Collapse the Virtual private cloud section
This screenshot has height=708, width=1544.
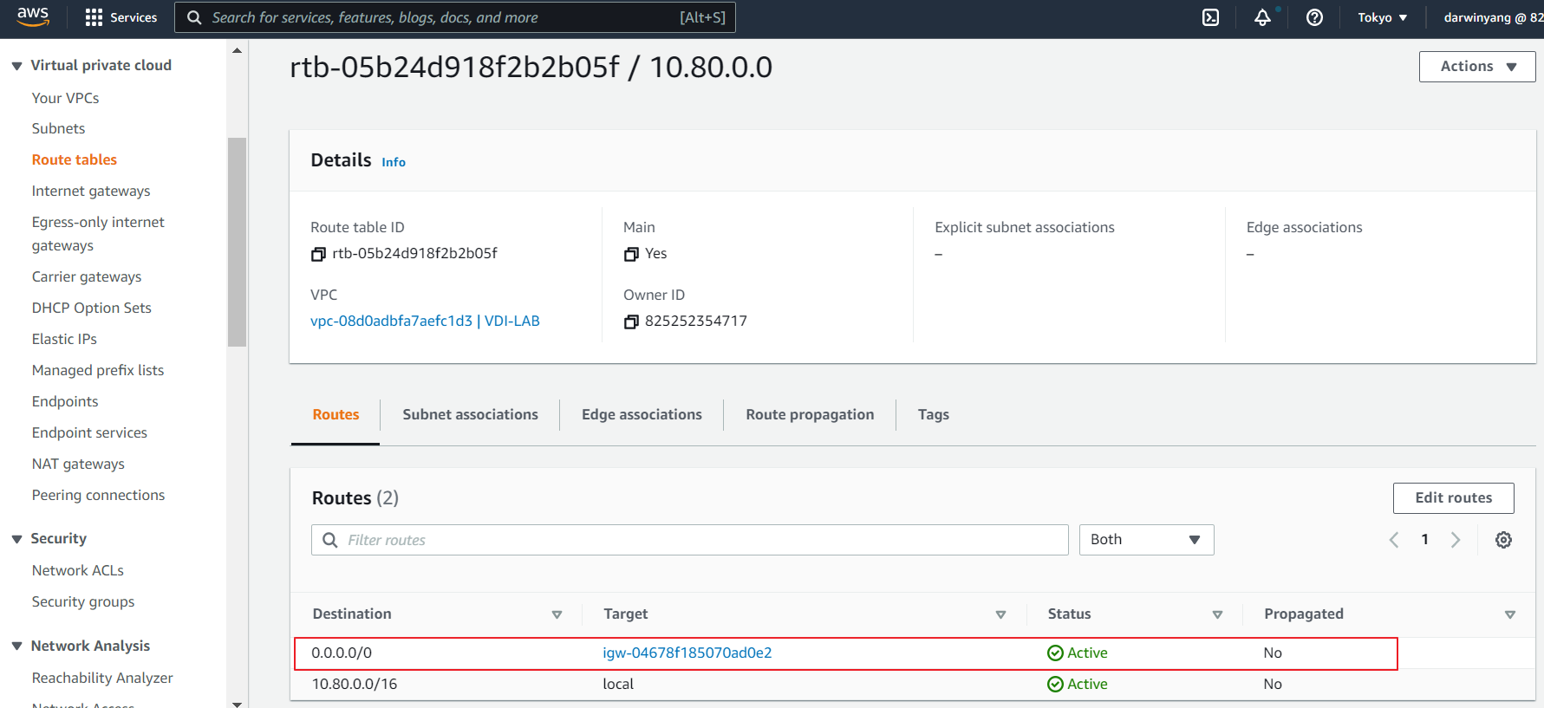coord(16,66)
